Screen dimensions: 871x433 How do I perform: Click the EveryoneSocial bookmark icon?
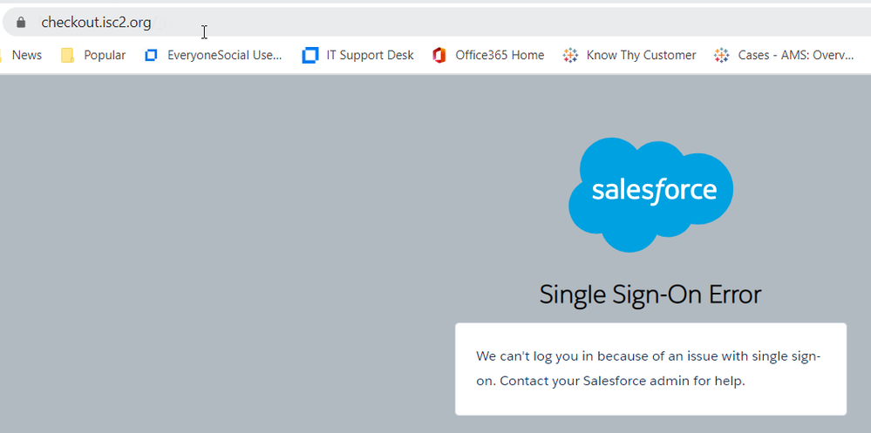151,55
